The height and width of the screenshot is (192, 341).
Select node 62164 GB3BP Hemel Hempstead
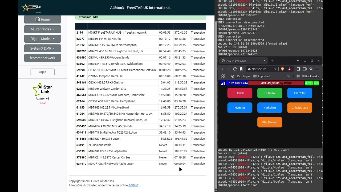(141, 101)
